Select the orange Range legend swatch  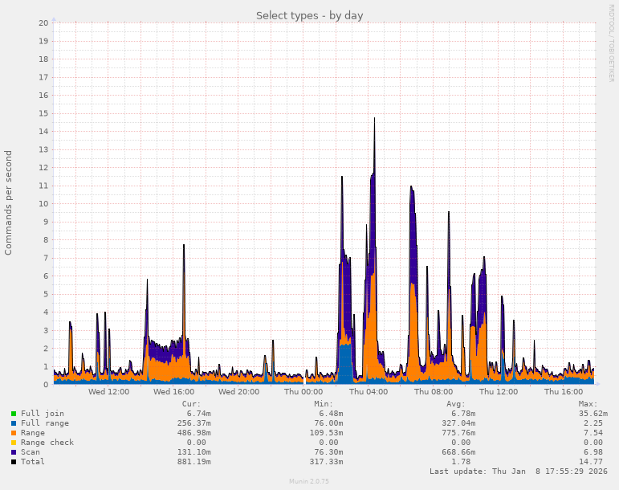[14, 433]
